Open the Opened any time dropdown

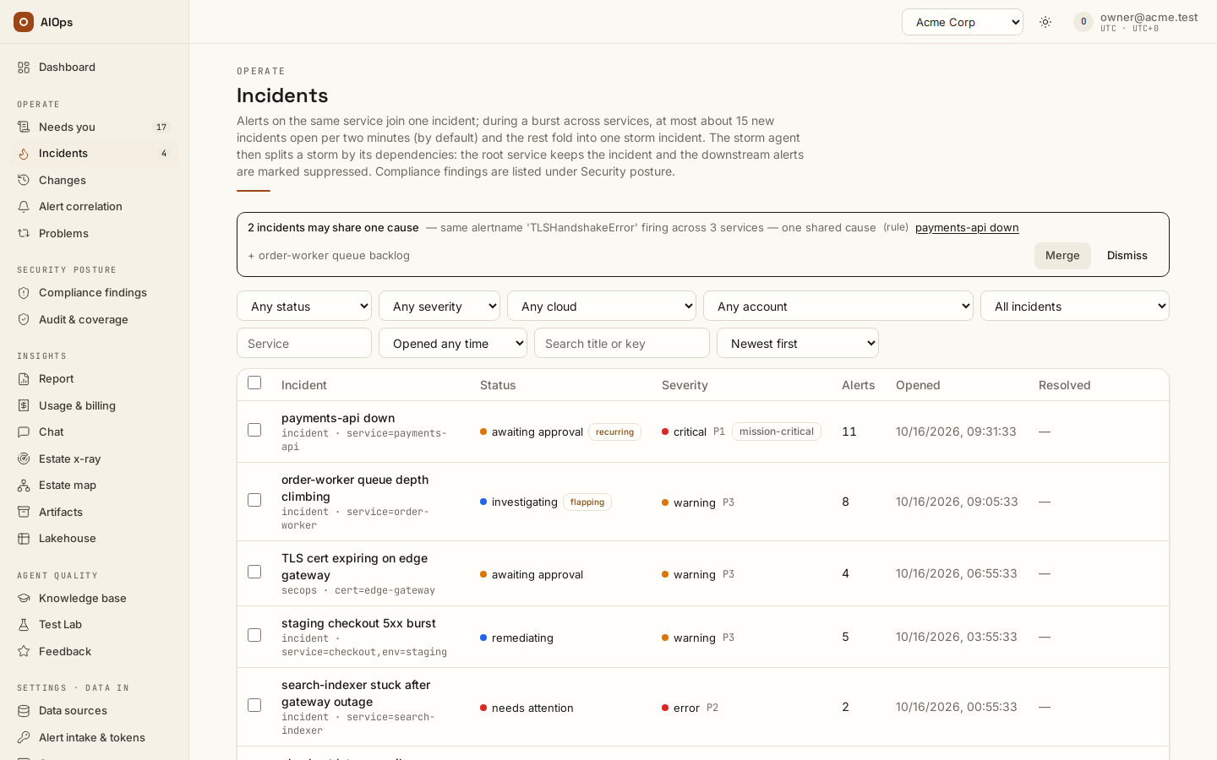coord(453,343)
